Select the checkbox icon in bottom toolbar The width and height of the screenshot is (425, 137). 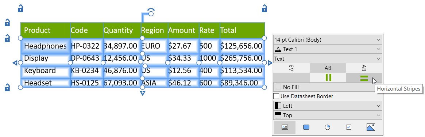tap(349, 127)
